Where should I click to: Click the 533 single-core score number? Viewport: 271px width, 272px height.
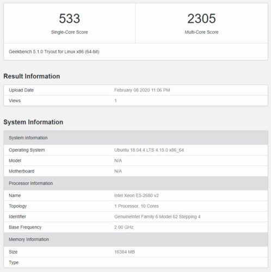pos(70,18)
